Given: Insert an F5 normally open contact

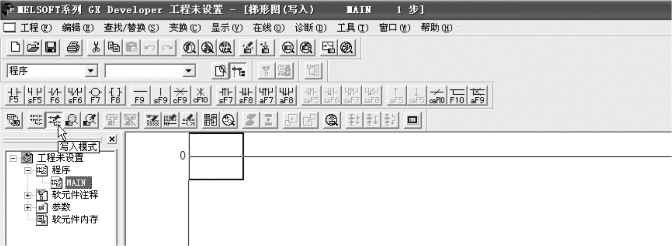Looking at the screenshot, I should [14, 95].
